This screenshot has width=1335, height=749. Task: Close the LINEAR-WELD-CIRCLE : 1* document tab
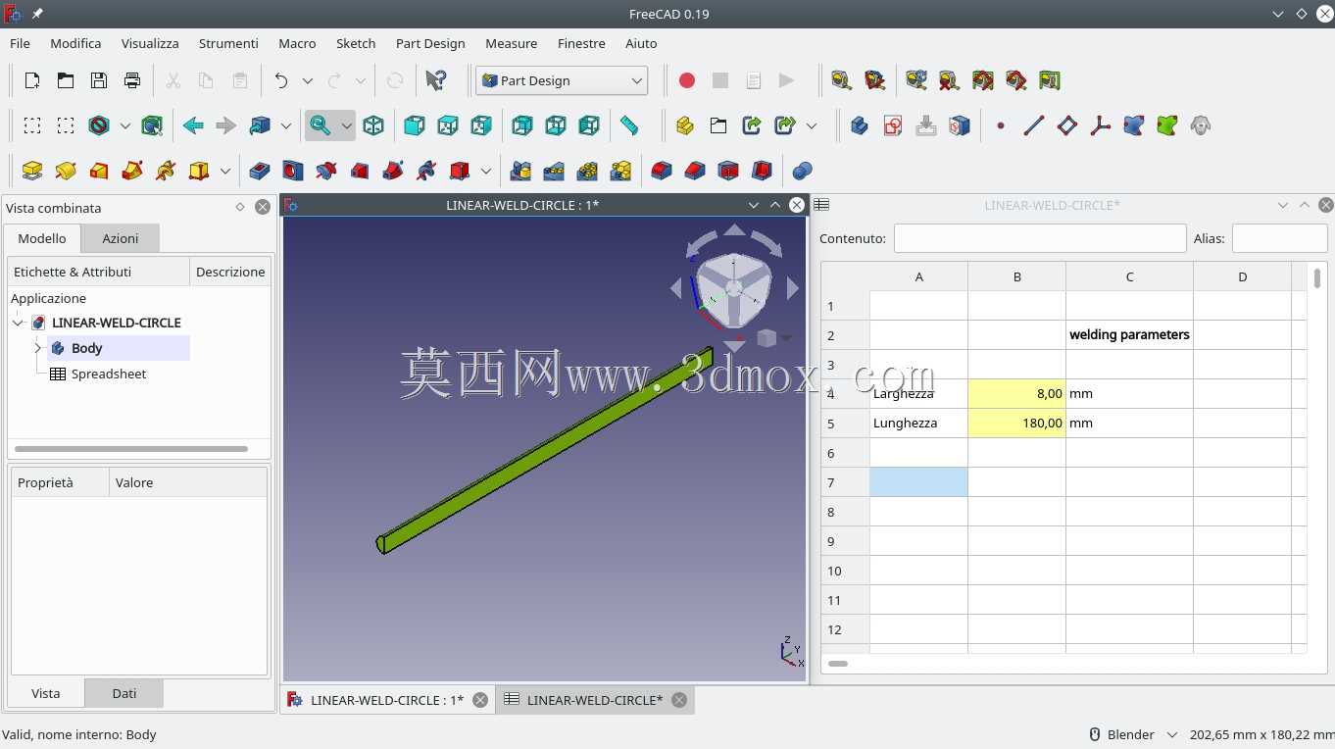point(480,700)
